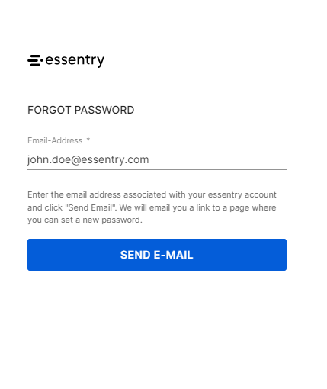Focus the Email-Address input field

[157, 159]
